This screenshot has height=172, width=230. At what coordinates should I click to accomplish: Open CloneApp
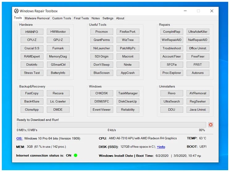[x=32, y=110]
